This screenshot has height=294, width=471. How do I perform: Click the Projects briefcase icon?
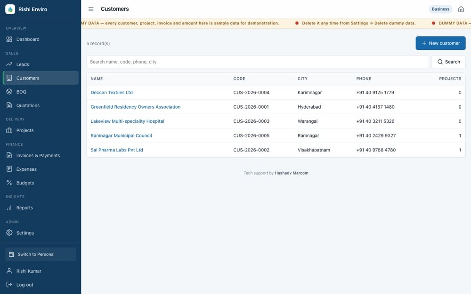point(9,130)
